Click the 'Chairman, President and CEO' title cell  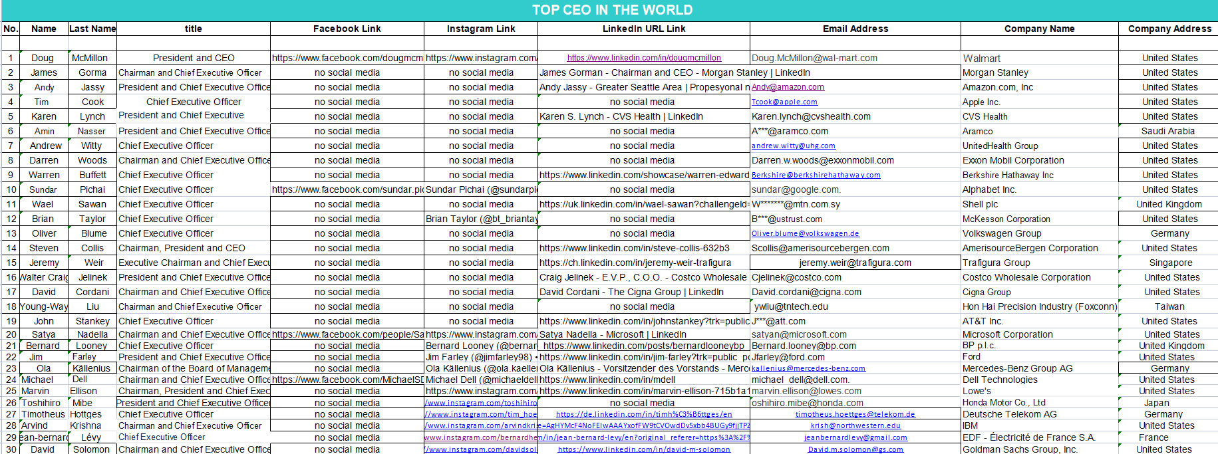(x=194, y=248)
